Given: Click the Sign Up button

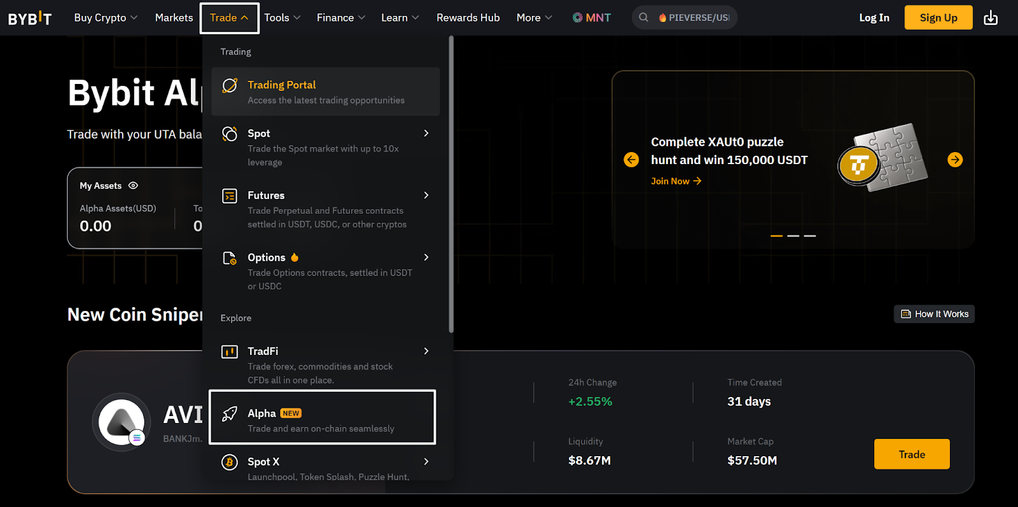Looking at the screenshot, I should (x=938, y=18).
